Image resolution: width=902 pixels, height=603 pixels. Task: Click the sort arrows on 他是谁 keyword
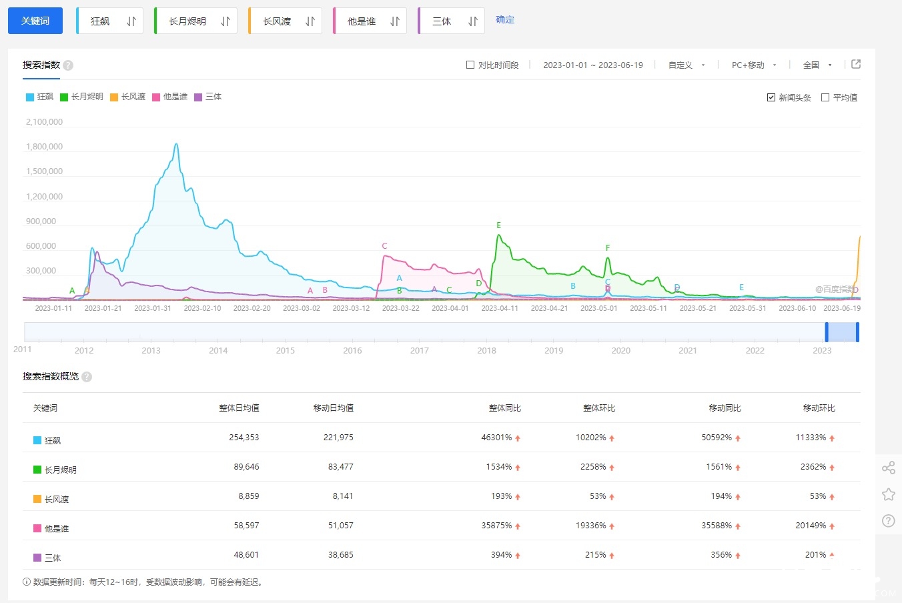[x=395, y=21]
